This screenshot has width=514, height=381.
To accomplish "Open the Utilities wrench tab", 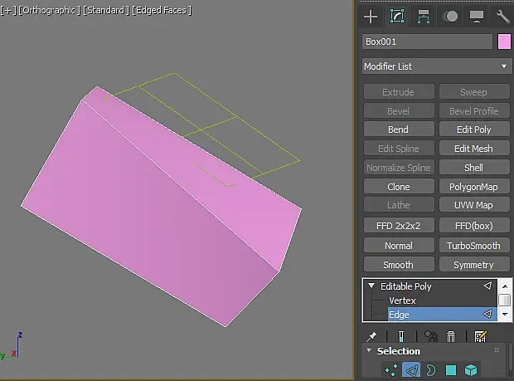I will tap(502, 17).
